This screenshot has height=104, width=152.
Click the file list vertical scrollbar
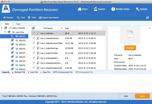pos(107,48)
